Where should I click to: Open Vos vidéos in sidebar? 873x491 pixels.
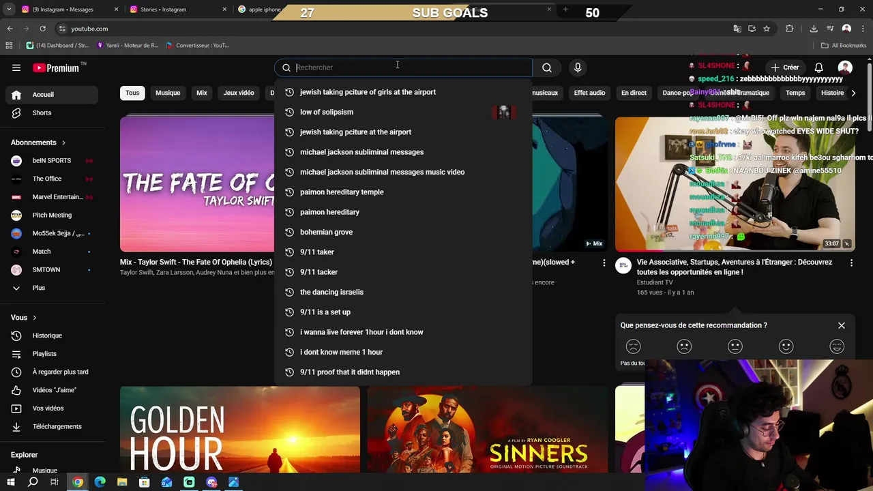52,408
